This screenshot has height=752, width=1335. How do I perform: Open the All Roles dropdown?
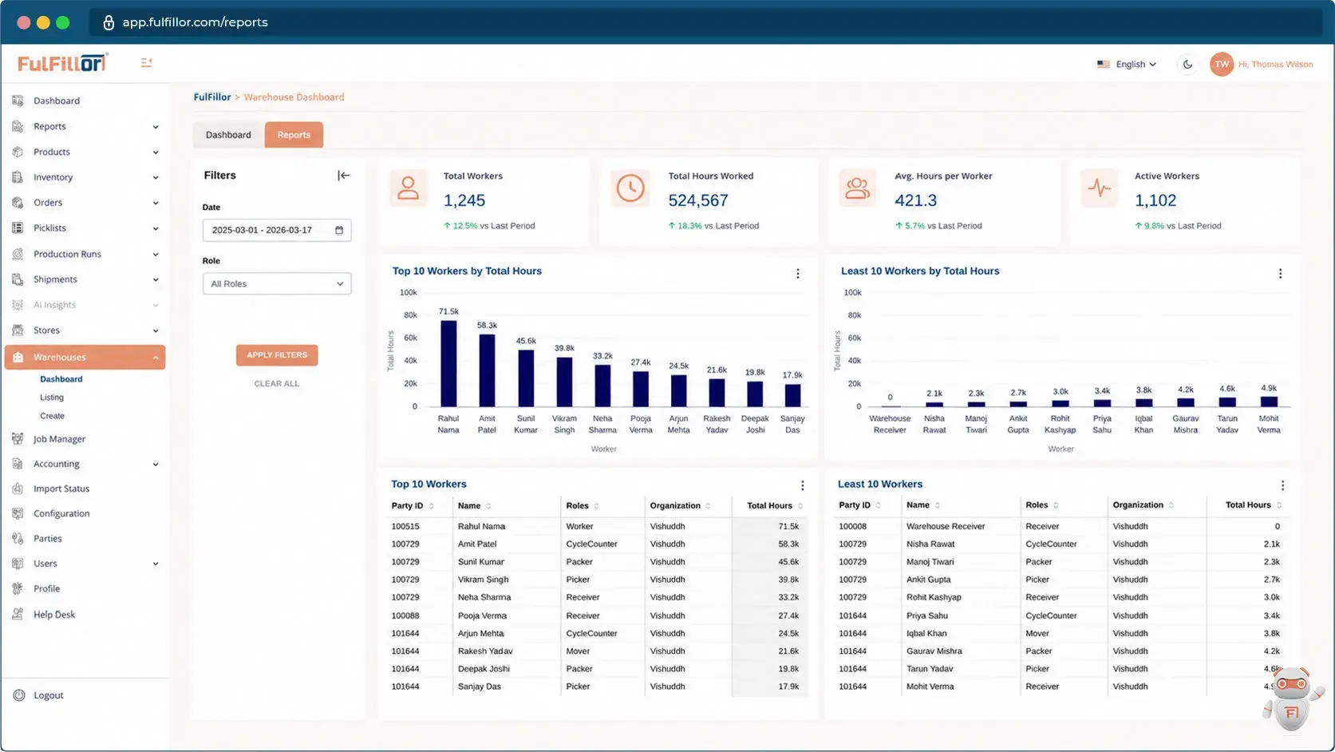(x=277, y=284)
